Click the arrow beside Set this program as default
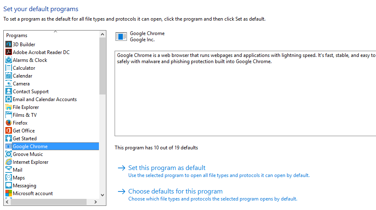Viewport: 376px width, 210px height. coord(122,168)
